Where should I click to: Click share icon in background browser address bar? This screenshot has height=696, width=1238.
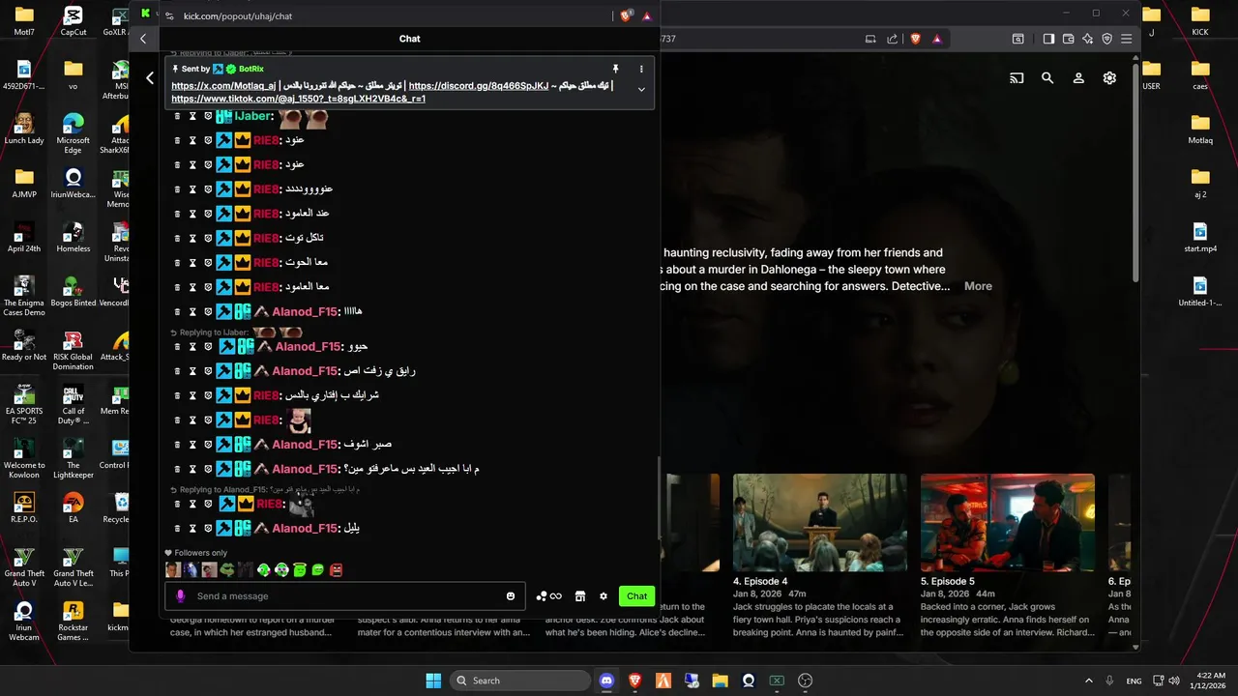click(891, 39)
